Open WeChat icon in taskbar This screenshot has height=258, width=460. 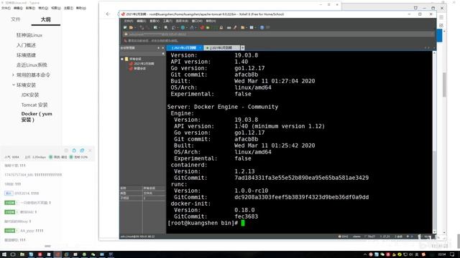click(93, 254)
